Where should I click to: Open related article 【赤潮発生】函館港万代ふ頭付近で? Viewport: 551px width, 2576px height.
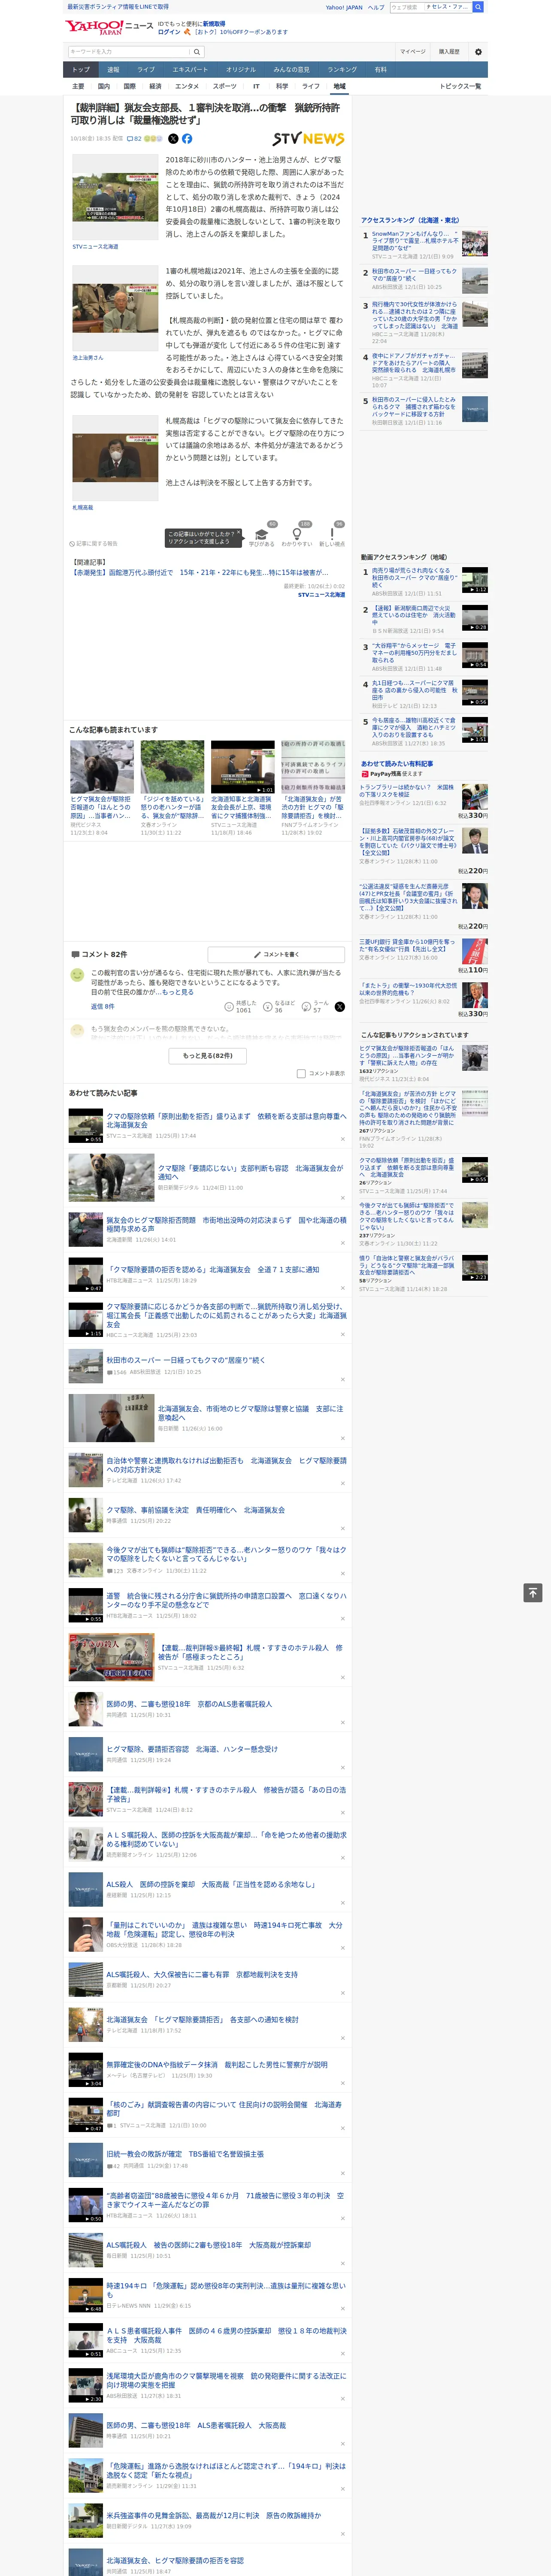(199, 573)
